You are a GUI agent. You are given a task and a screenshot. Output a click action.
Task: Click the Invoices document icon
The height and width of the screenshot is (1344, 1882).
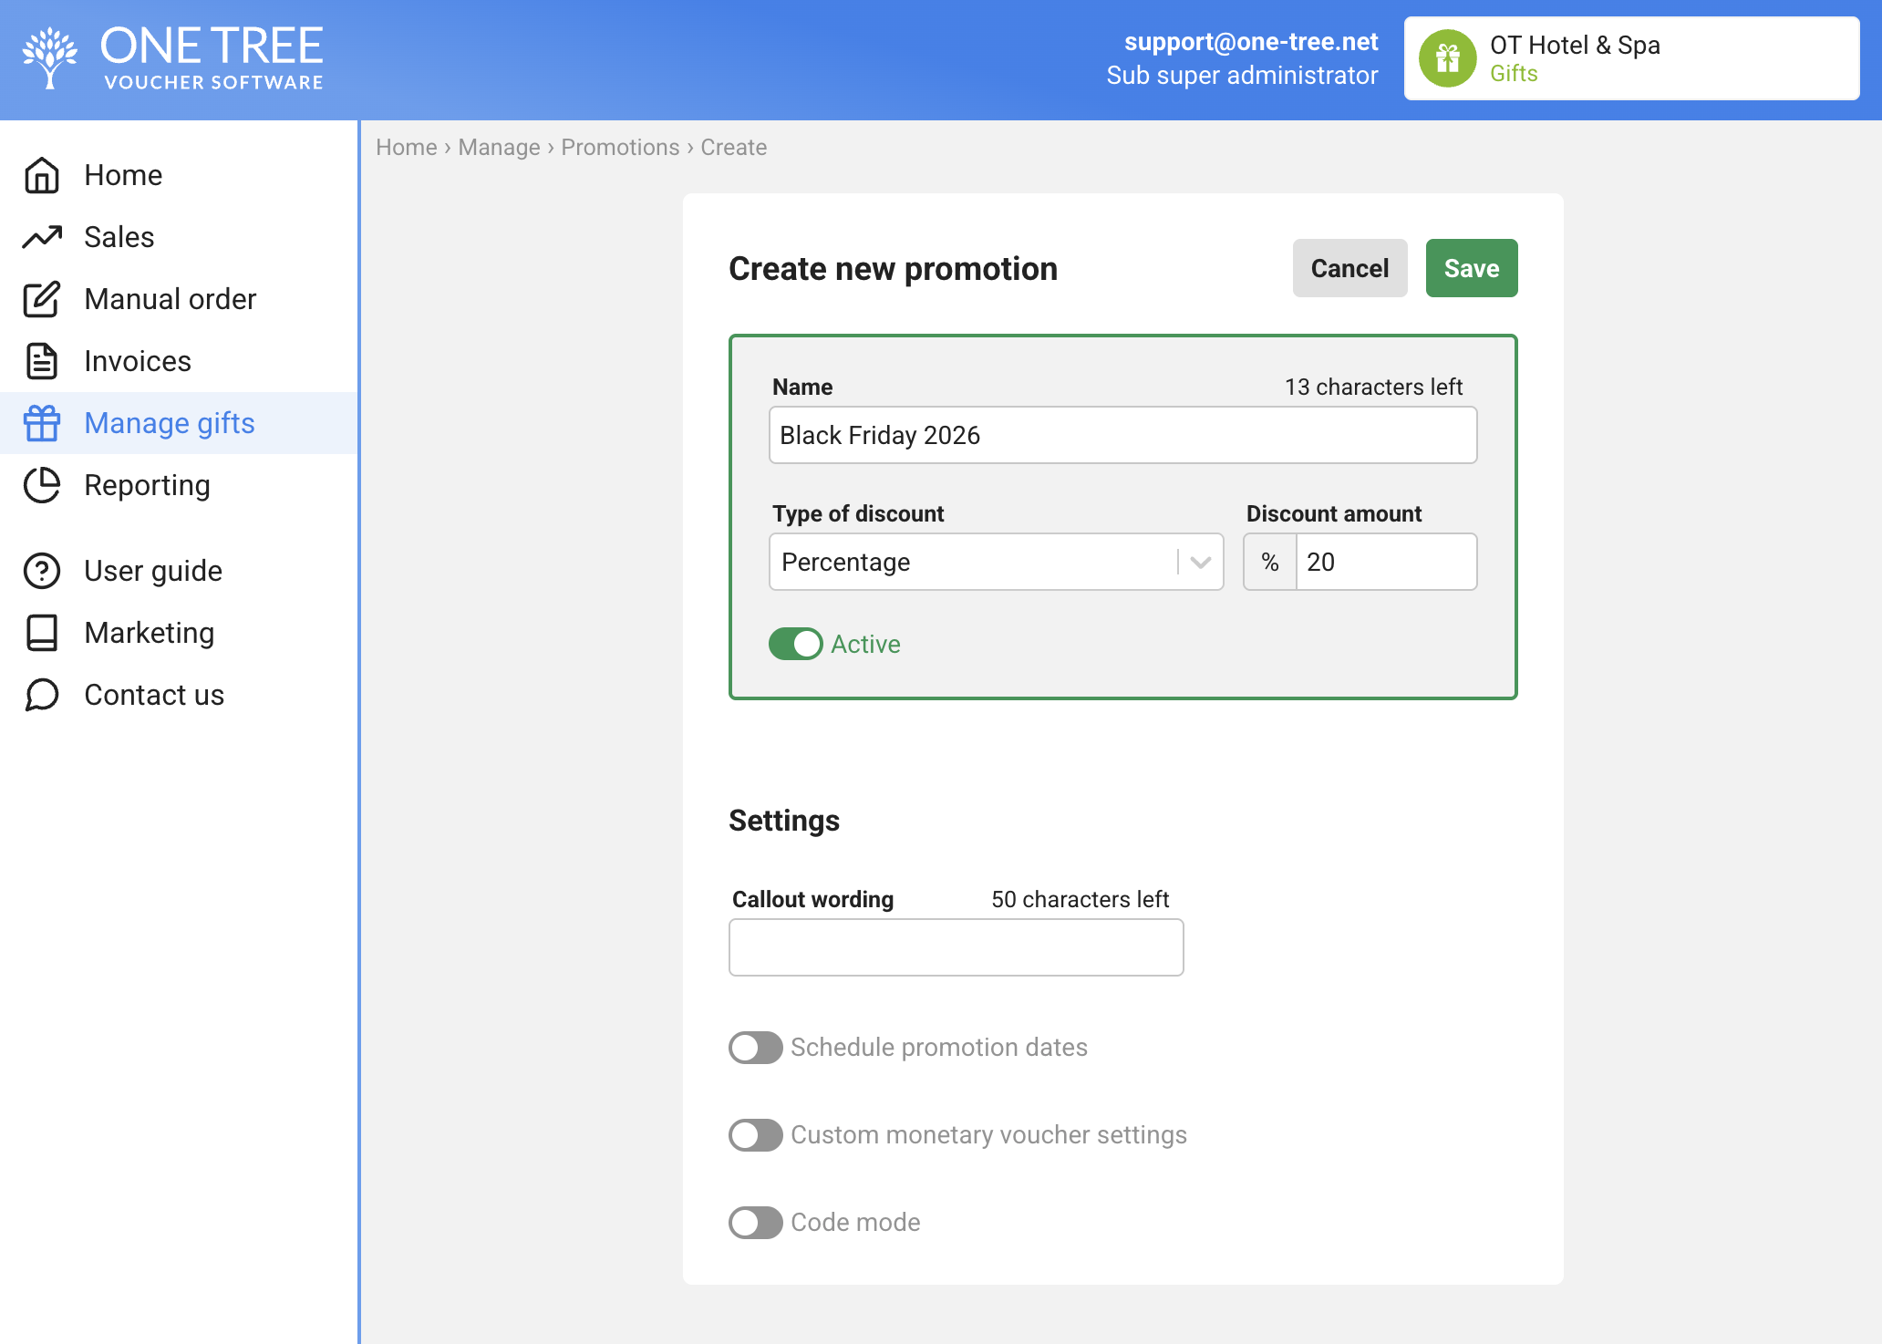[x=42, y=361]
